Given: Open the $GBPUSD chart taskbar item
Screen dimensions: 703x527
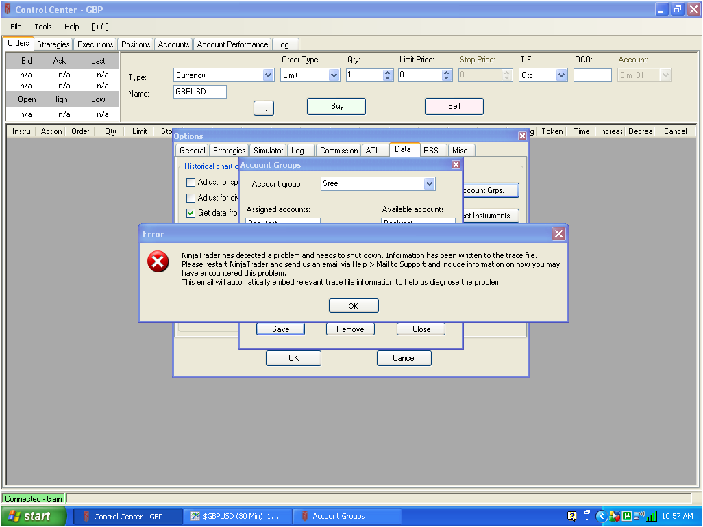Looking at the screenshot, I should 238,516.
